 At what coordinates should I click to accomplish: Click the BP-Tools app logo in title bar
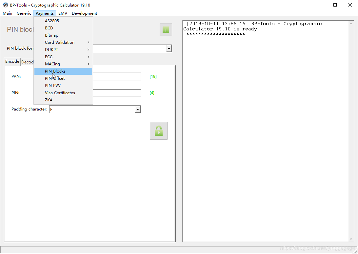[x=6, y=5]
